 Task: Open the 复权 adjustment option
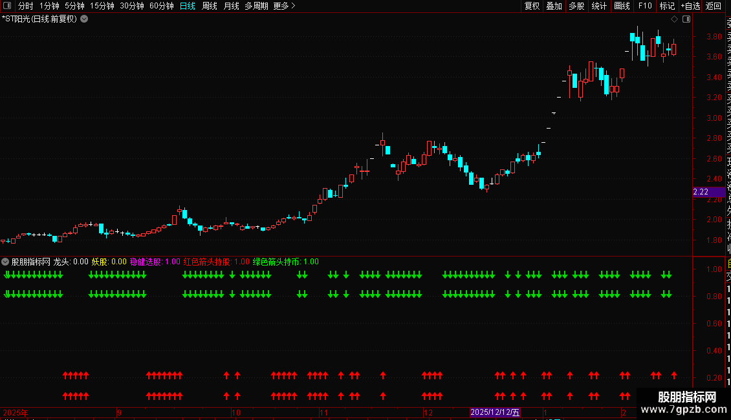pos(532,6)
